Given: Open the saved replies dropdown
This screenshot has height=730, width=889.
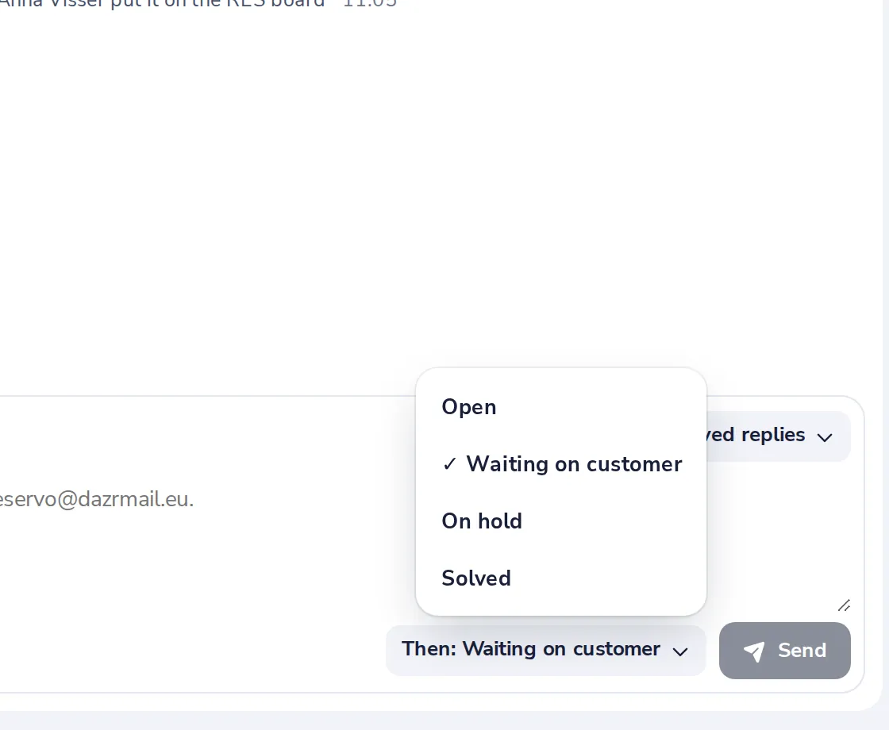Looking at the screenshot, I should (778, 436).
